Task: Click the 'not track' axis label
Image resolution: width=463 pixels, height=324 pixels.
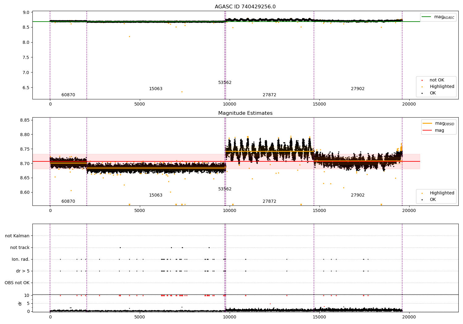Action: click(x=20, y=248)
